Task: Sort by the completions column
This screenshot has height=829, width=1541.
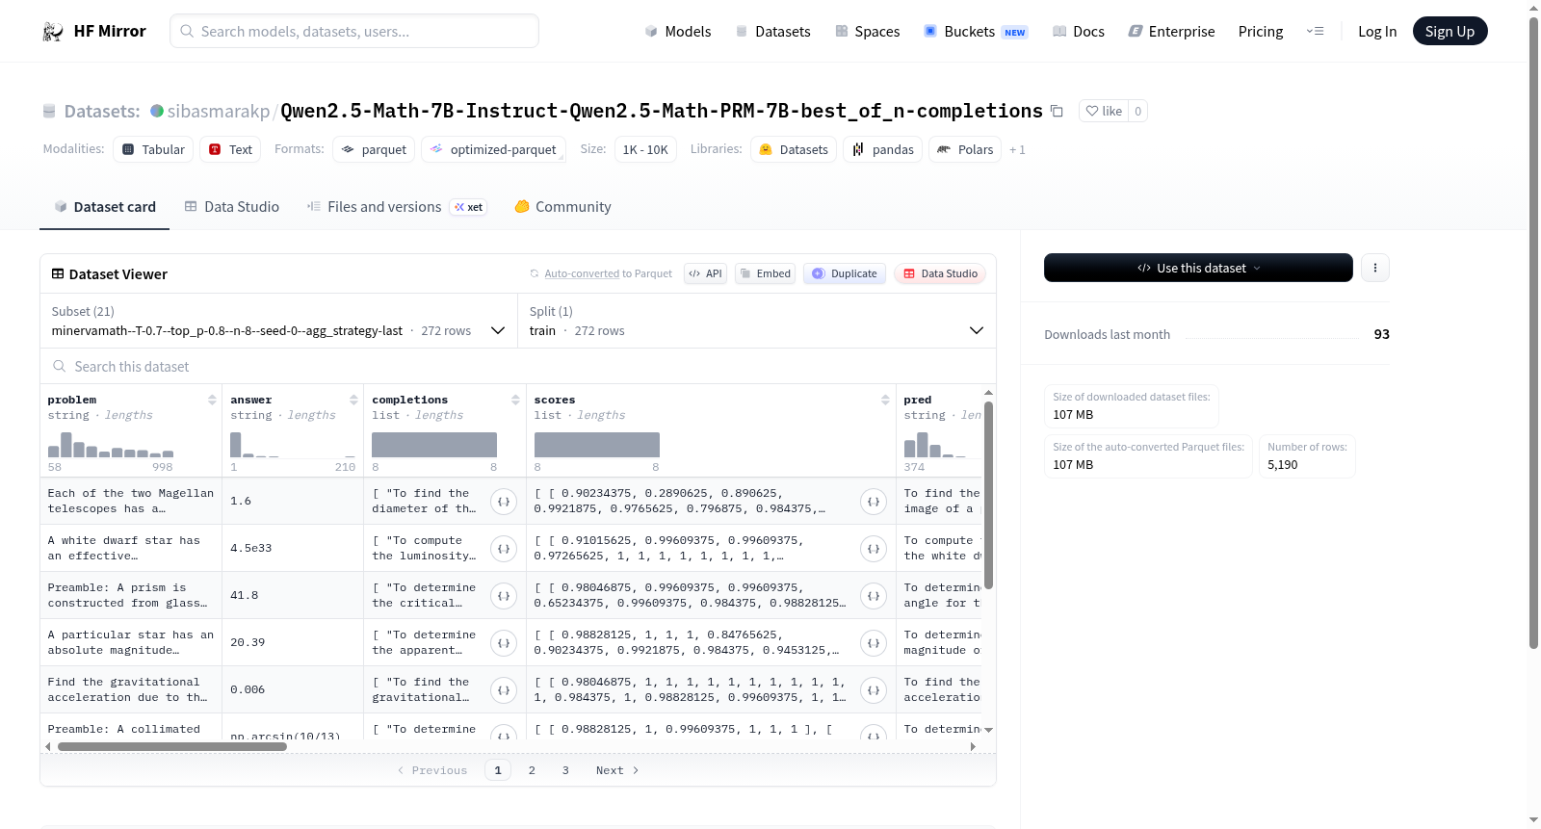Action: [x=515, y=400]
